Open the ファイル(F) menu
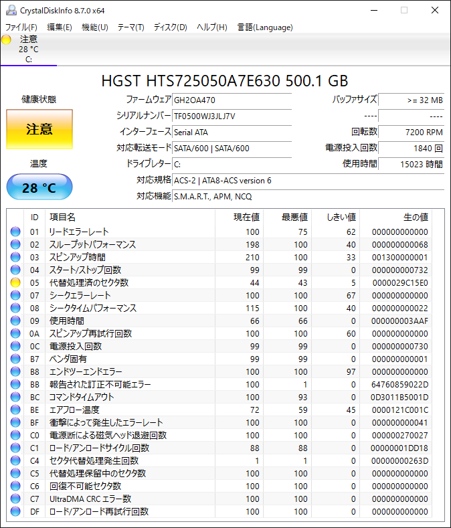 tap(21, 27)
